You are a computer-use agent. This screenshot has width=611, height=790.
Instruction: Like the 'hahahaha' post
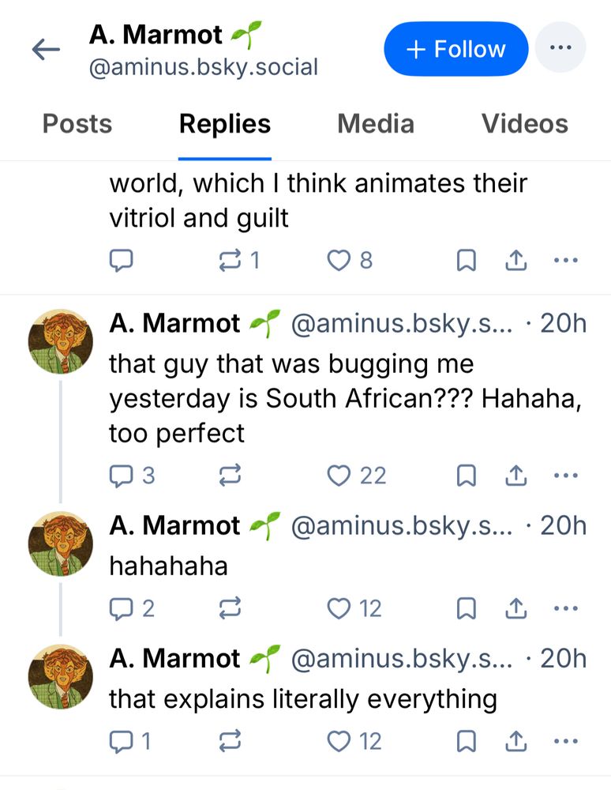[339, 608]
